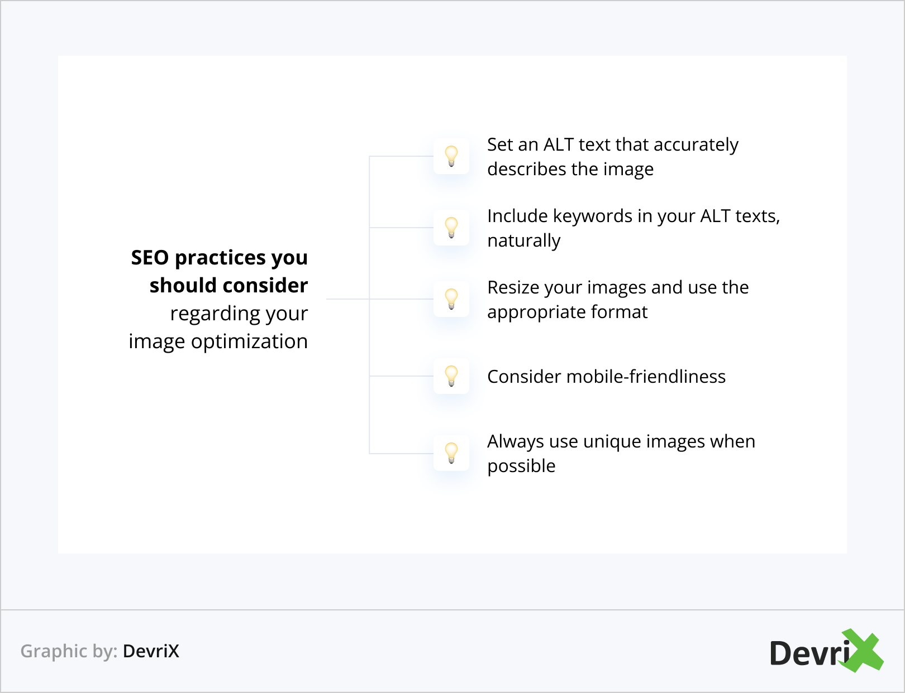Click the lightbulb next to the unique images tip
The width and height of the screenshot is (905, 693).
[451, 453]
